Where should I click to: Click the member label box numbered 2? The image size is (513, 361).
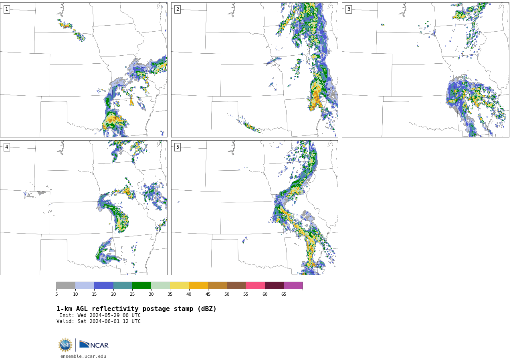click(178, 9)
